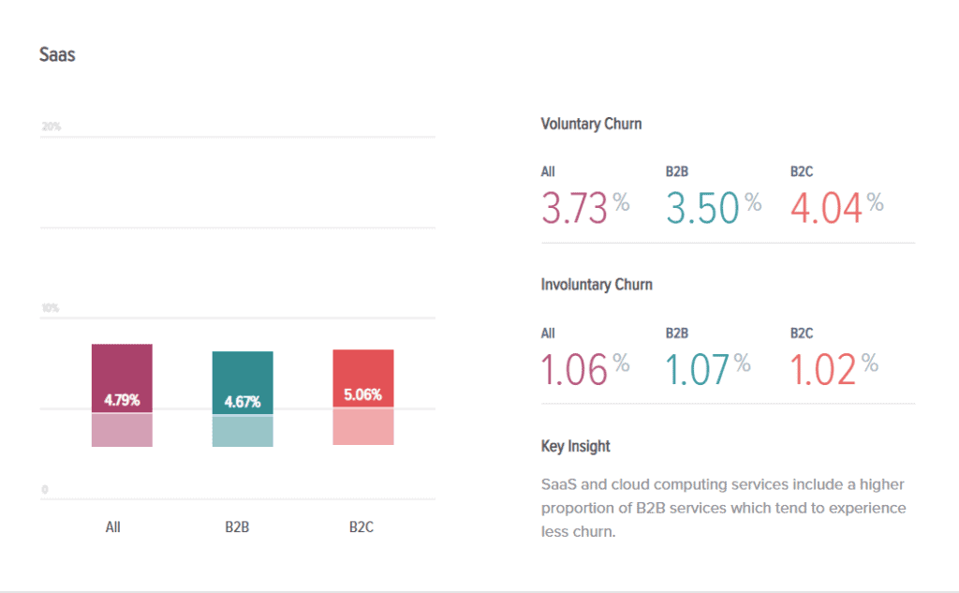Click the dark magenta All bar segment
Image resolution: width=959 pixels, height=593 pixels.
click(x=122, y=378)
